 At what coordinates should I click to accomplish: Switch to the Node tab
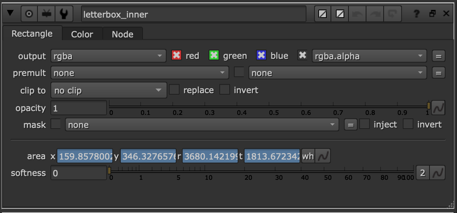(122, 34)
